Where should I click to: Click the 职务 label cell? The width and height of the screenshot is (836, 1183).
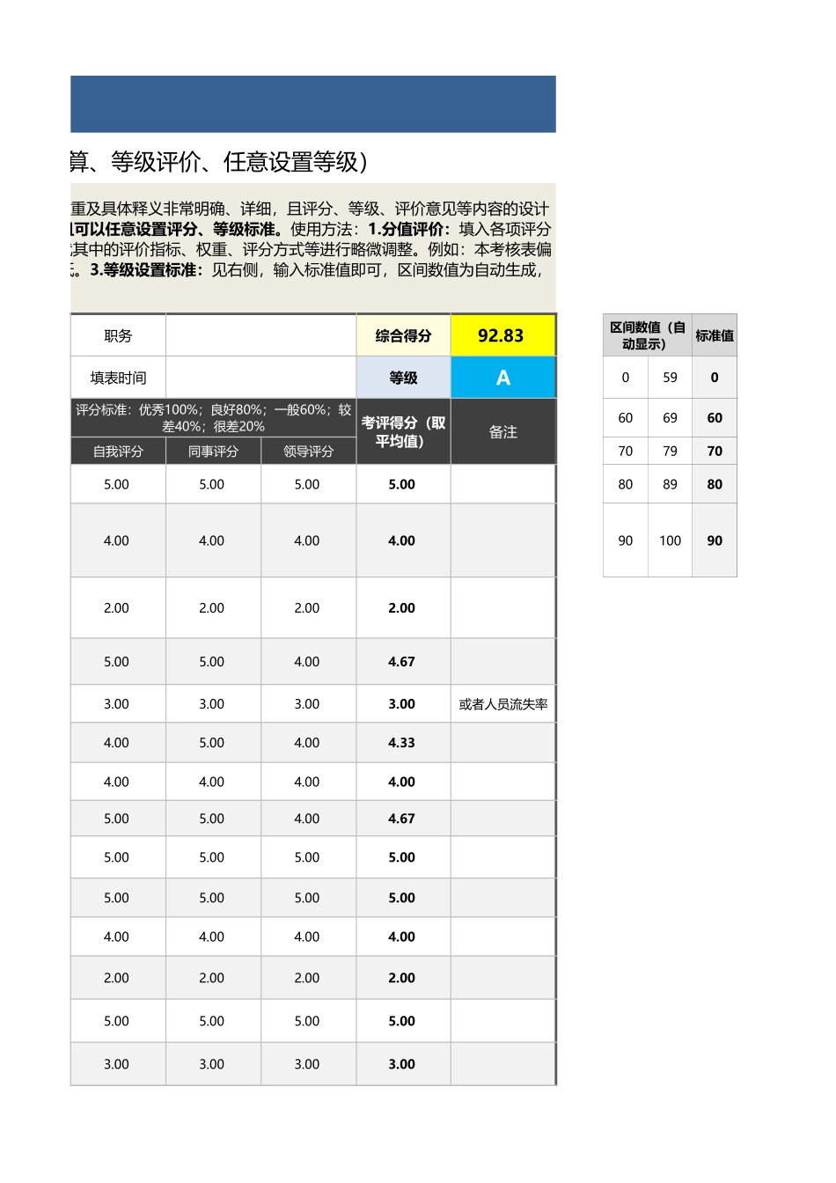click(118, 335)
